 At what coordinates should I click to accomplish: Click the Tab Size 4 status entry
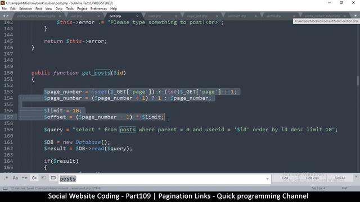(x=318, y=189)
